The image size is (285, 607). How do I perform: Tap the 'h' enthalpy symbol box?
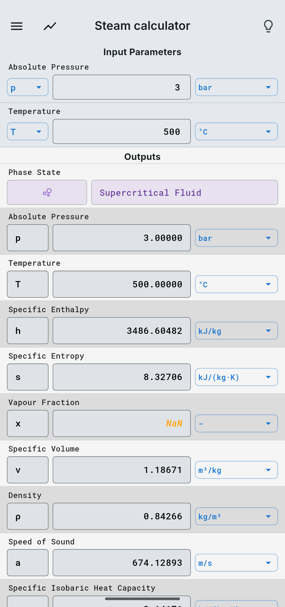(28, 331)
